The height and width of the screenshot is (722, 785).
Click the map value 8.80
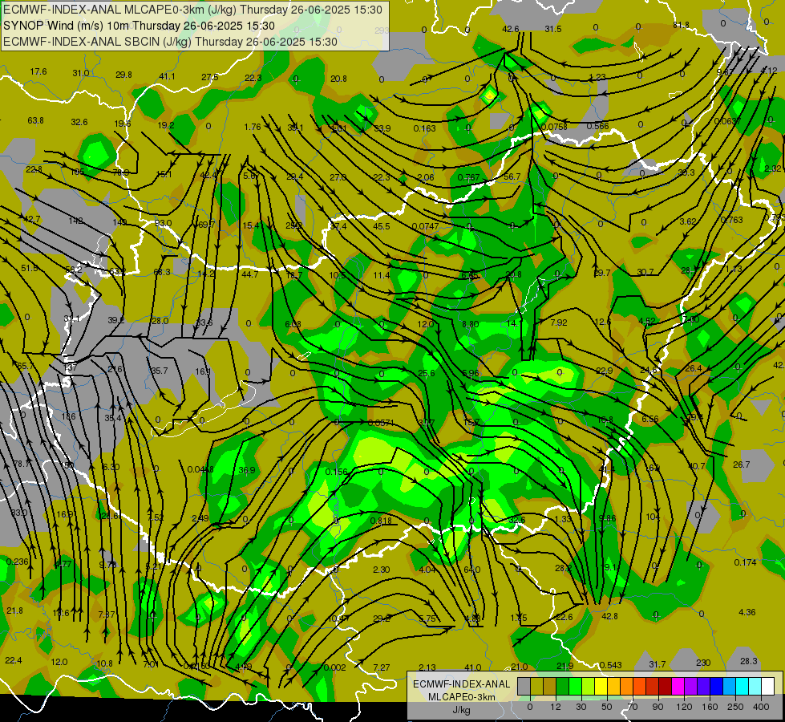click(471, 325)
